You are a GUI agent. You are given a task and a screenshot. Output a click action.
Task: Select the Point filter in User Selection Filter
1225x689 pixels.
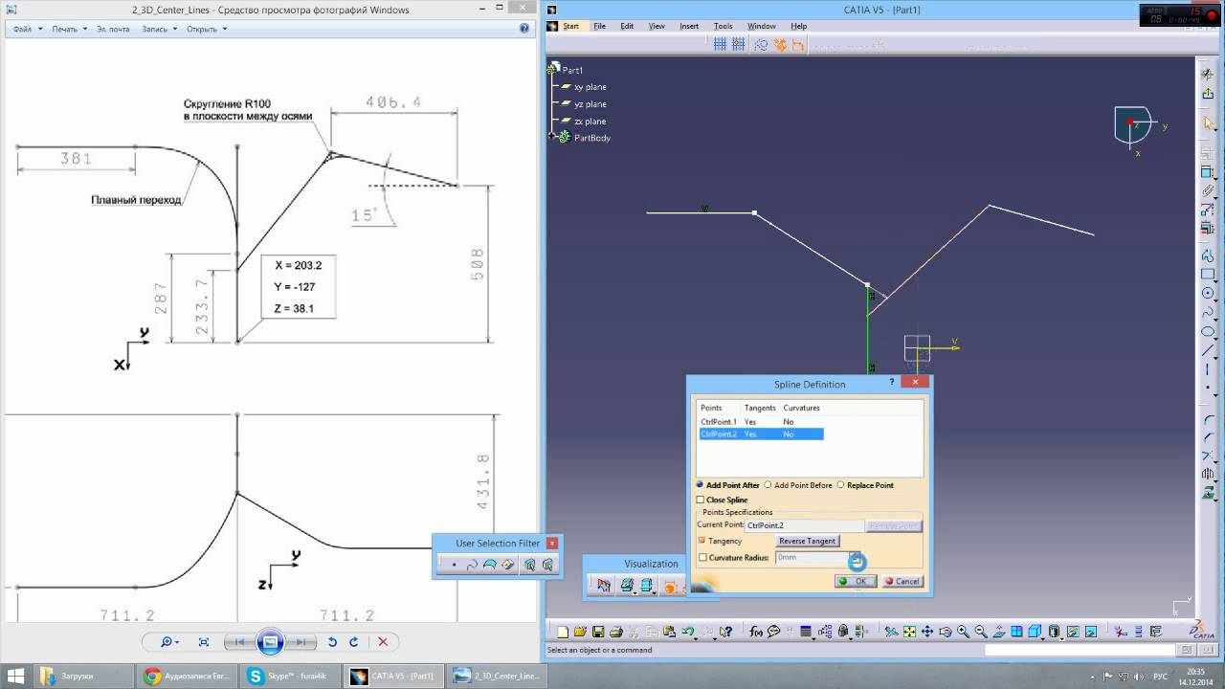pos(454,565)
